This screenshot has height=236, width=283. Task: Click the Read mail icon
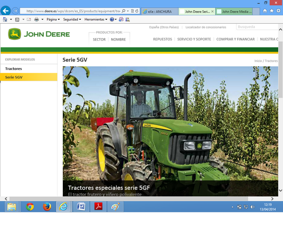pyautogui.click(x=29, y=19)
